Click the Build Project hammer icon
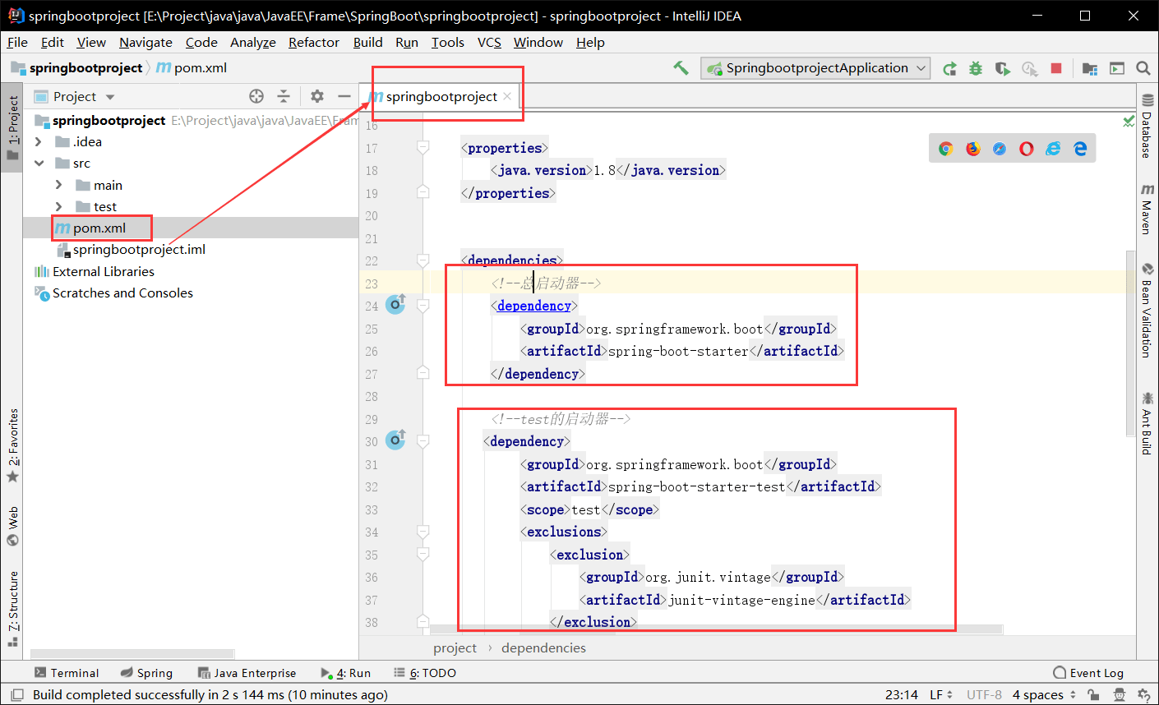The width and height of the screenshot is (1159, 705). pos(681,68)
